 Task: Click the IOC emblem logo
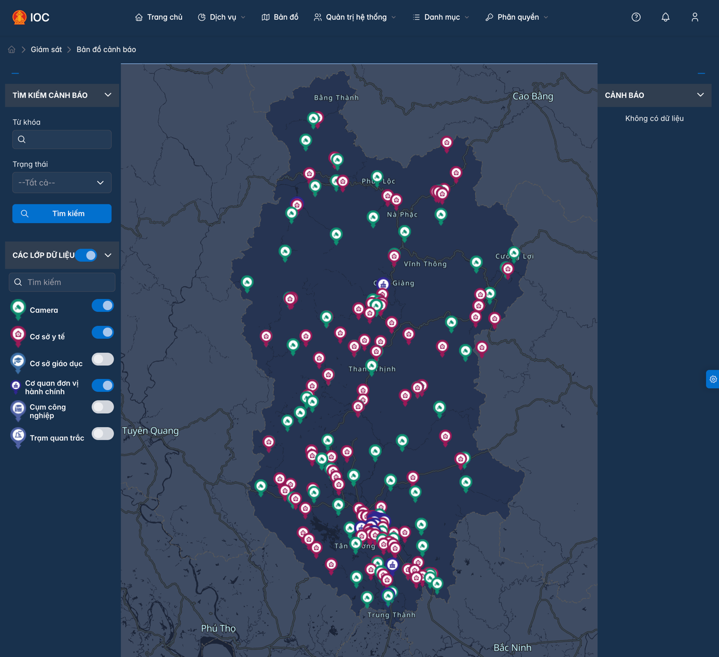pos(19,17)
